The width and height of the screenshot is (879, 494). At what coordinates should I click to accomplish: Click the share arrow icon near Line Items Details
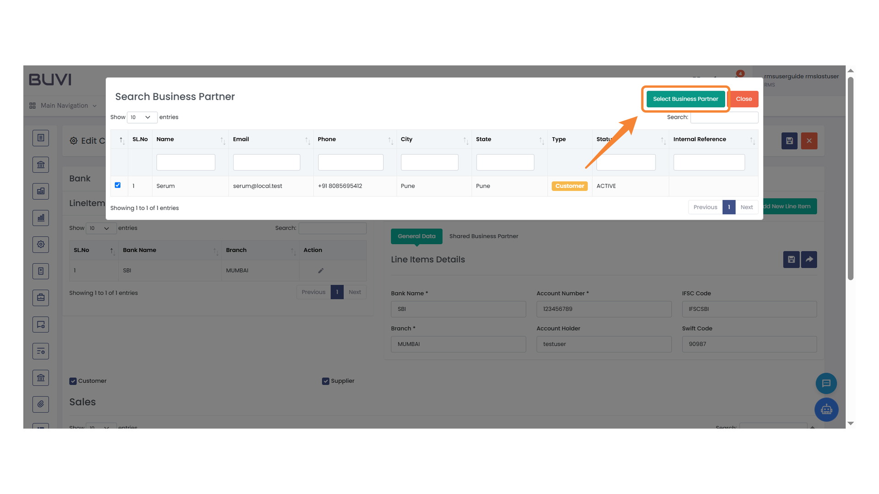[809, 259]
